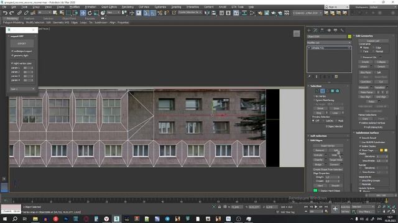Open Select by Name dialog icon
Viewport: 398px width, 223px height.
(62, 12)
